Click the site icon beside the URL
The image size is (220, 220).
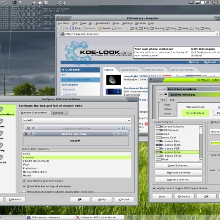[x=63, y=34]
